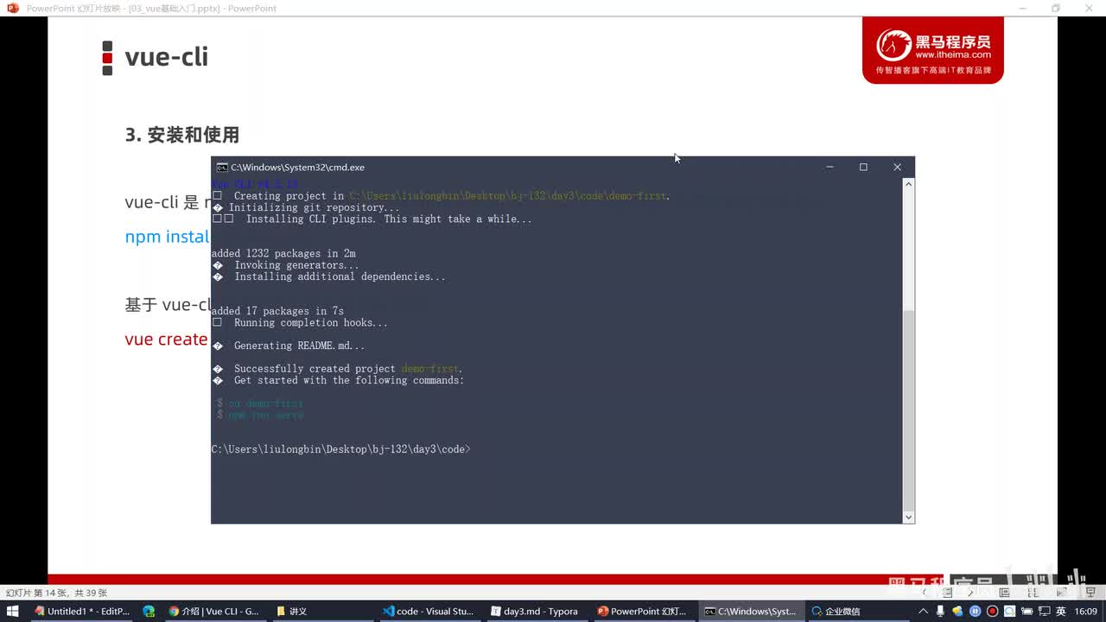Click the red 'vue create' slide text
The width and height of the screenshot is (1106, 622).
coord(166,340)
